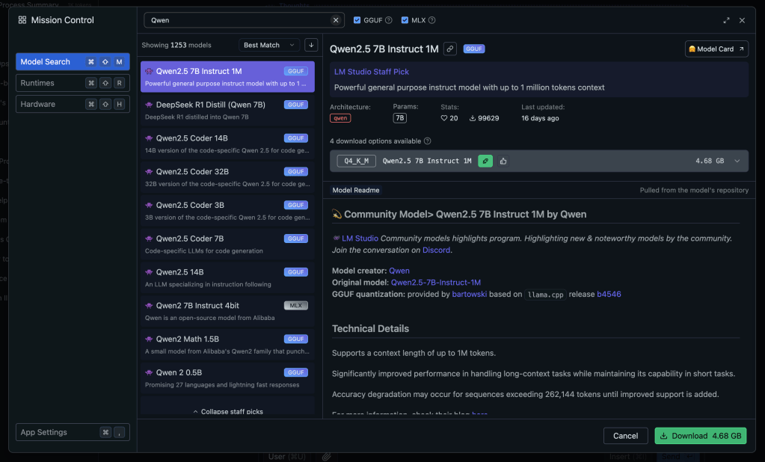Open Runtimes tab
The width and height of the screenshot is (765, 462).
(73, 83)
